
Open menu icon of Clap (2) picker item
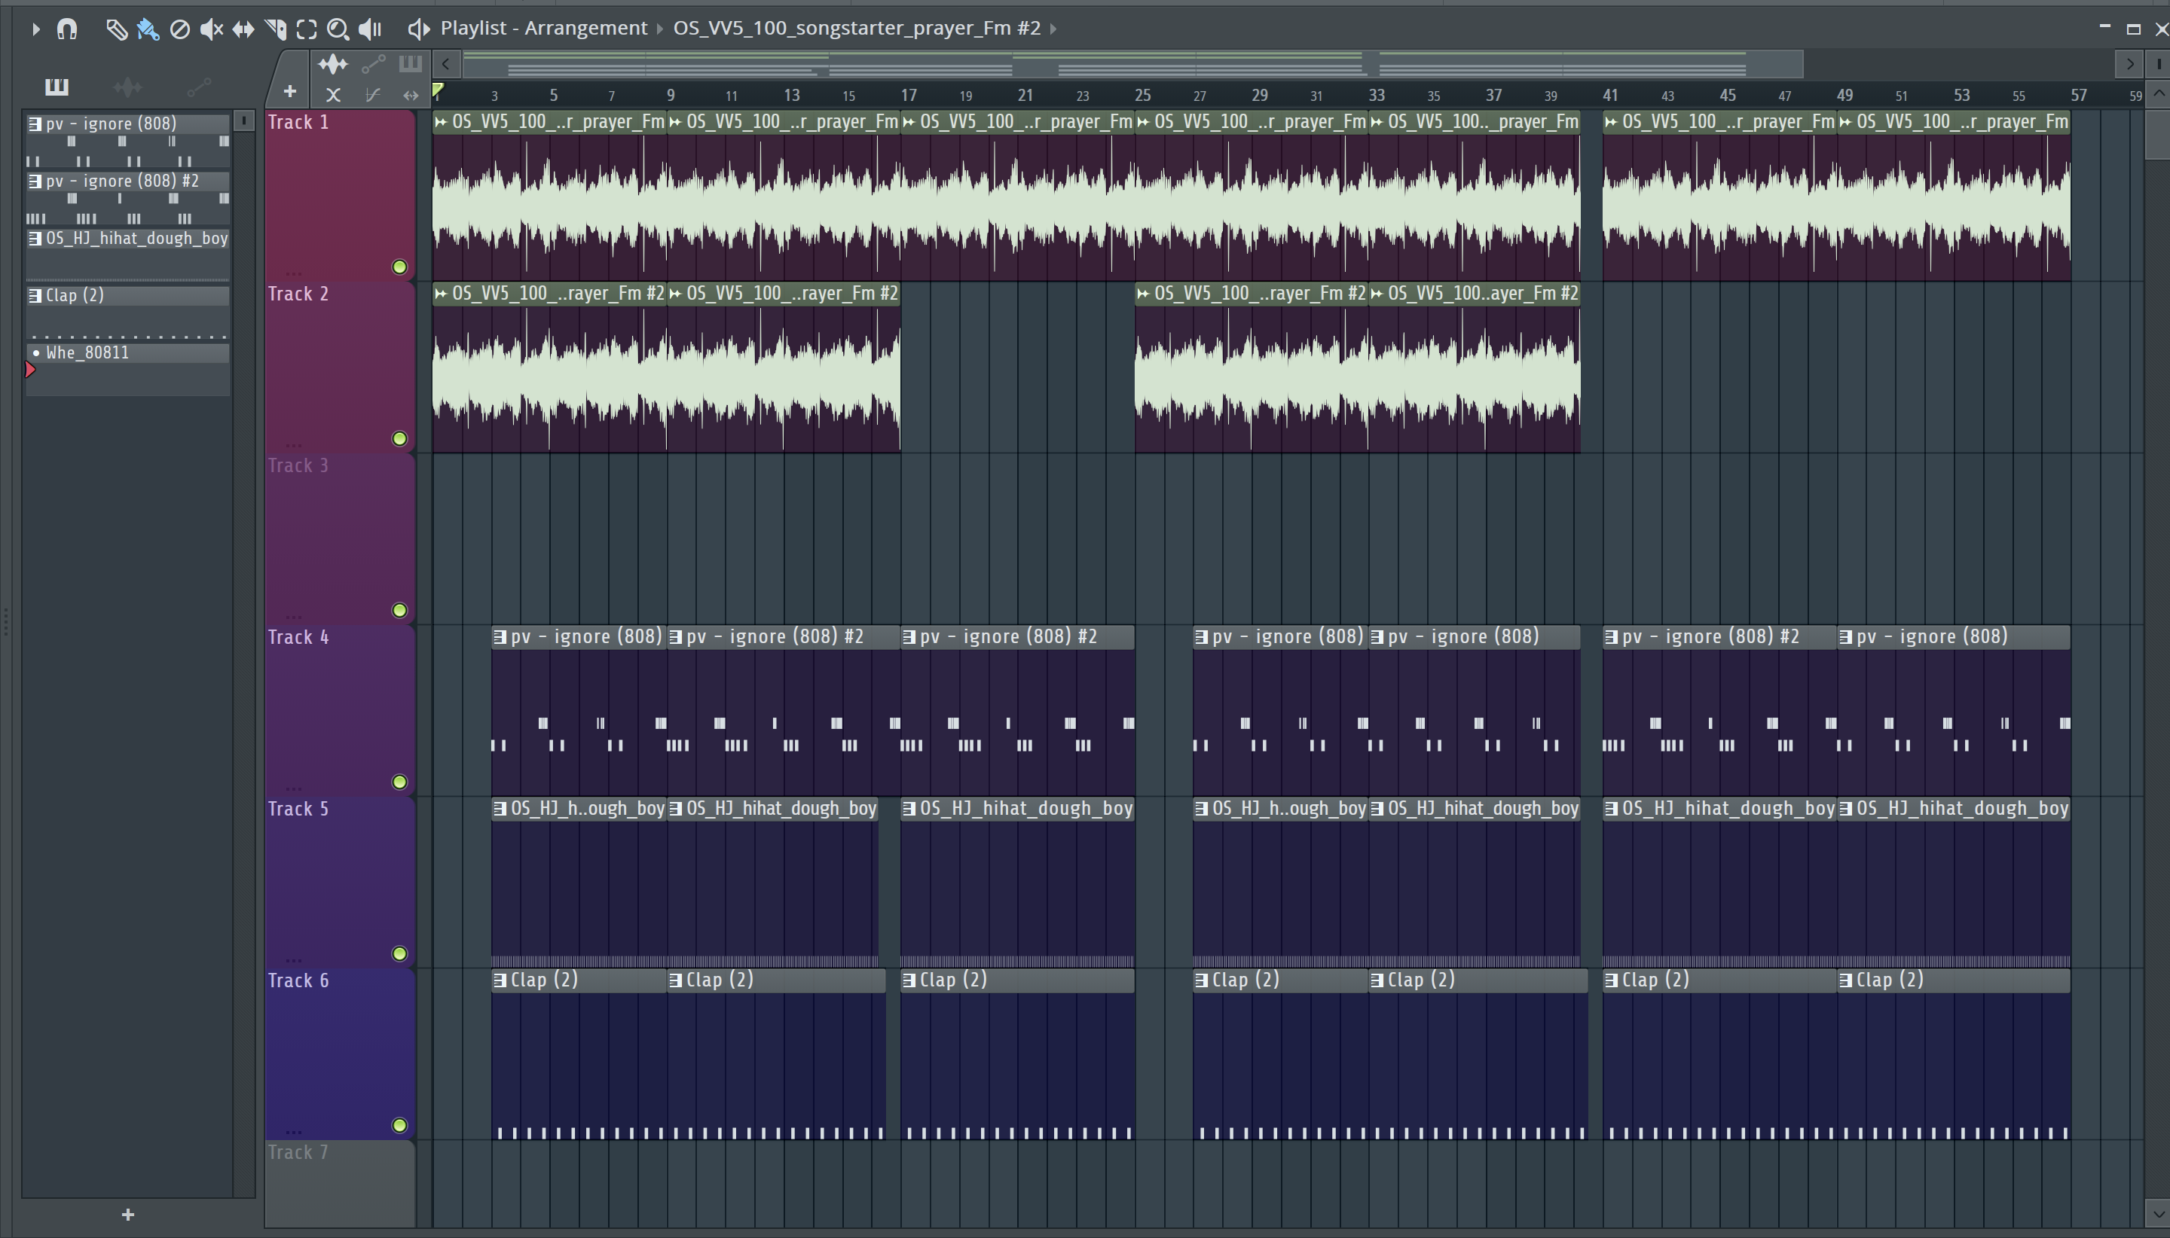pos(35,296)
